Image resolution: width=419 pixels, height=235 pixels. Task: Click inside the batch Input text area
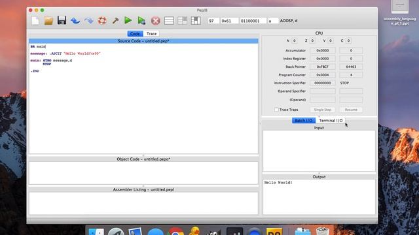319,151
